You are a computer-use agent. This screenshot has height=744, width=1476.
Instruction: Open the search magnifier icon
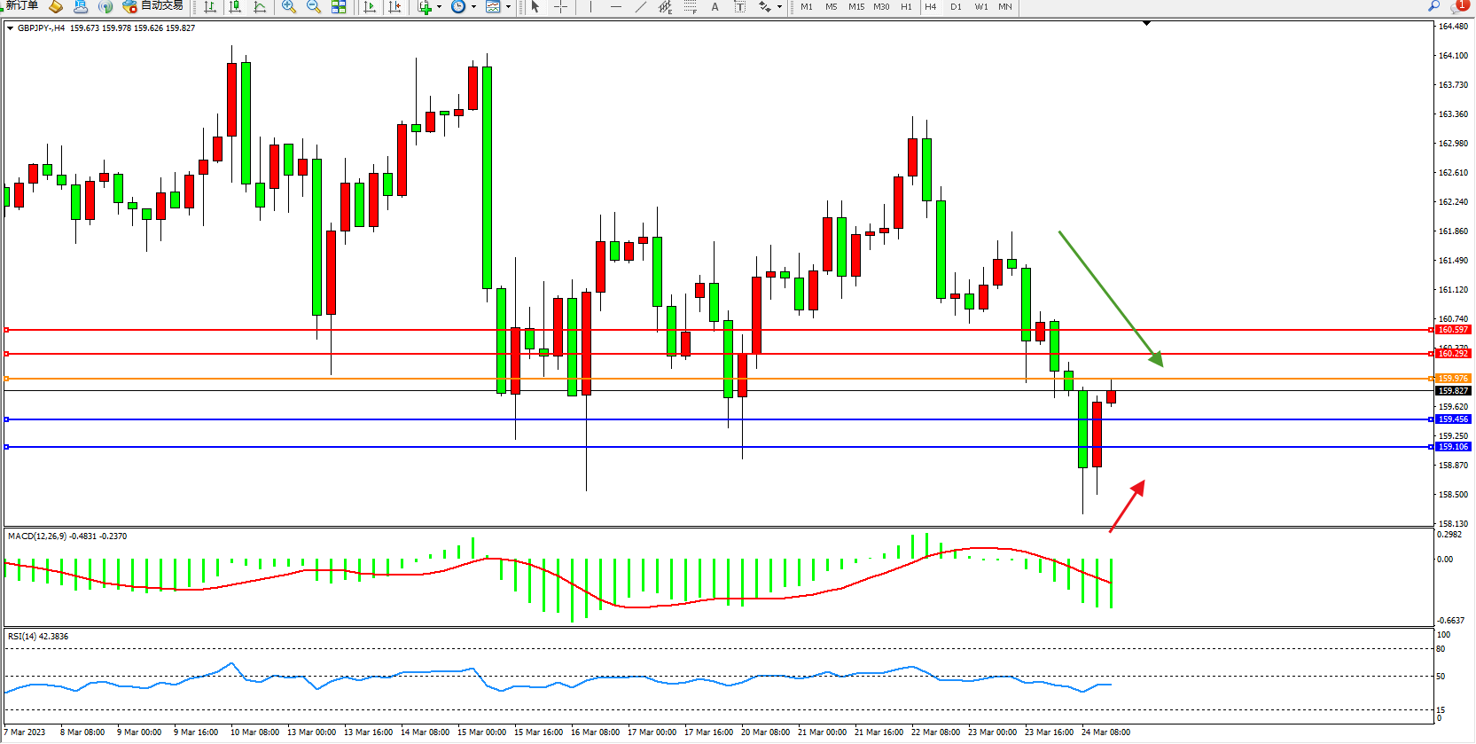tap(1433, 6)
